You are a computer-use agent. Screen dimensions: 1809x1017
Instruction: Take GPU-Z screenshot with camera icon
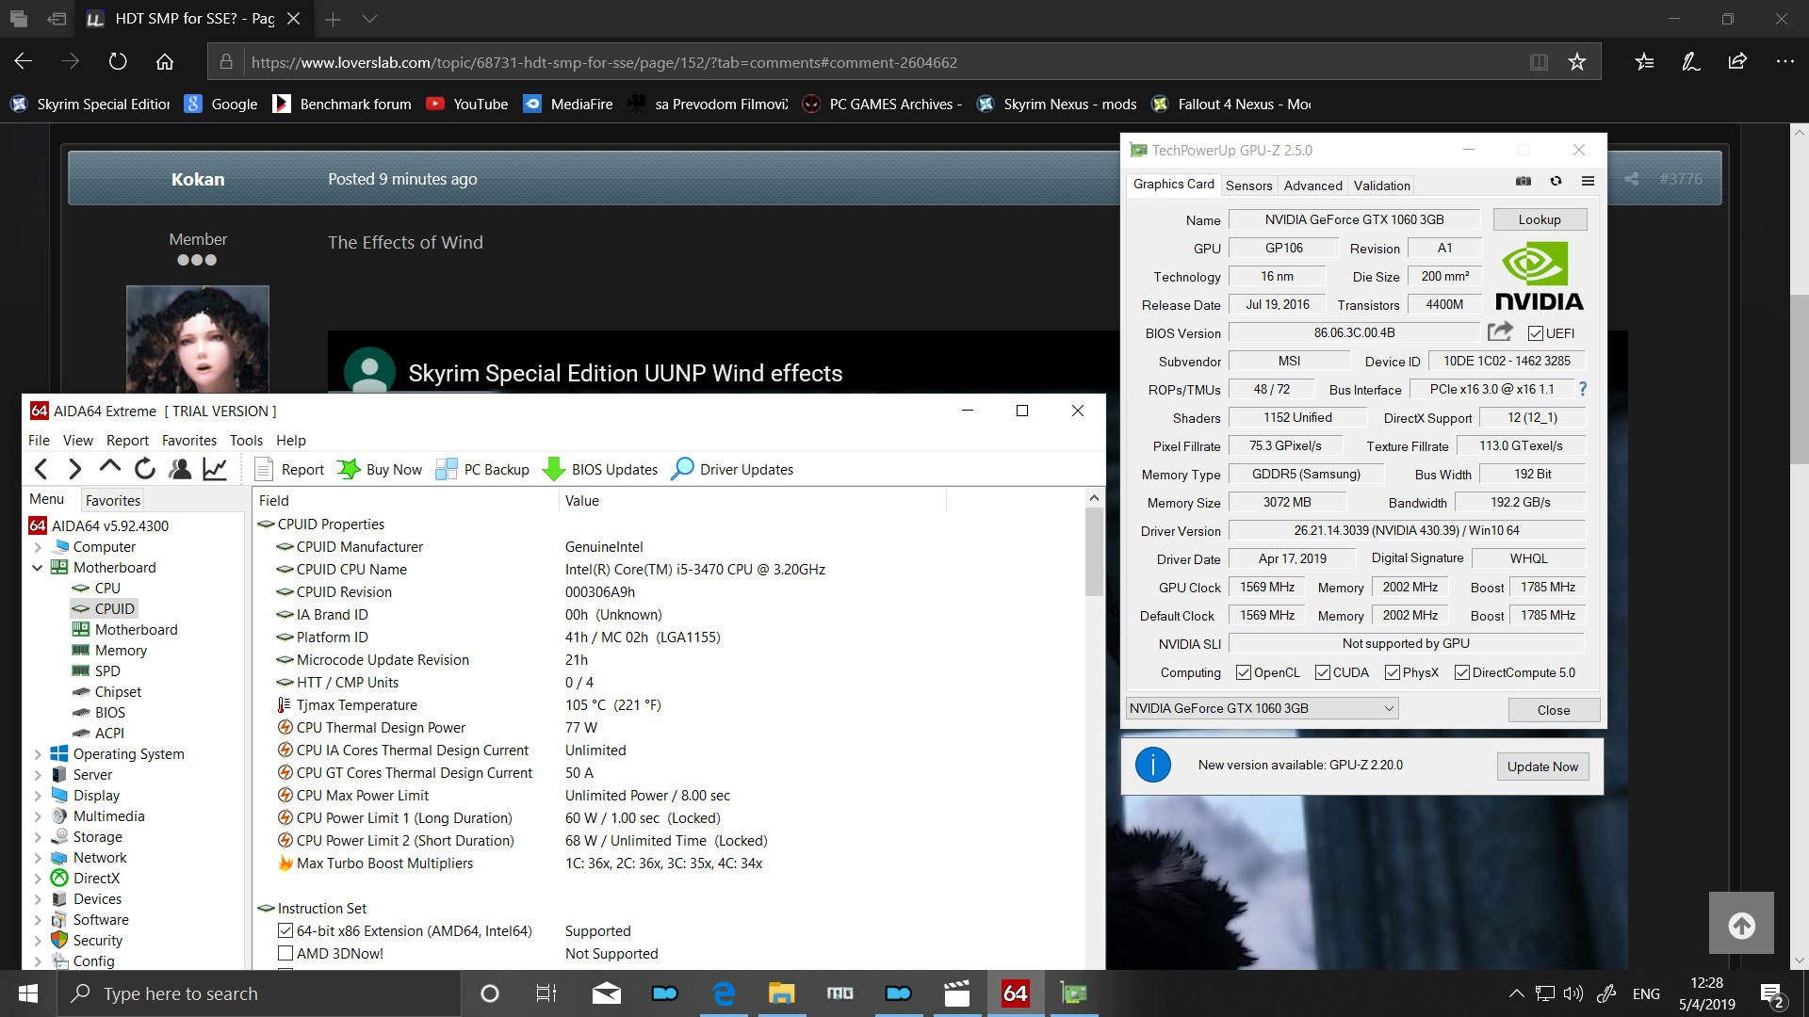[1523, 182]
